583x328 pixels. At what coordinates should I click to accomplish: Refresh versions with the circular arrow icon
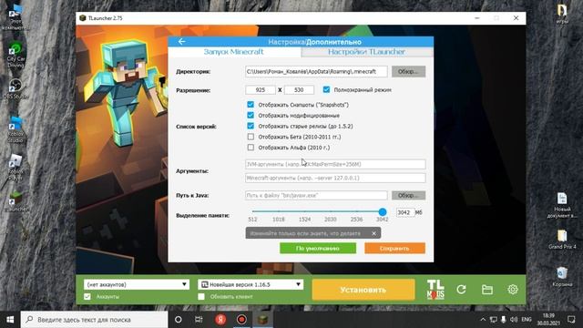[462, 290]
